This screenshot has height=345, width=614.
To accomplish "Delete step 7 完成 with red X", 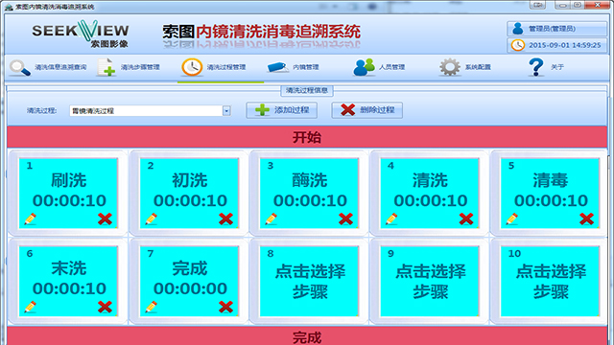I will (226, 307).
